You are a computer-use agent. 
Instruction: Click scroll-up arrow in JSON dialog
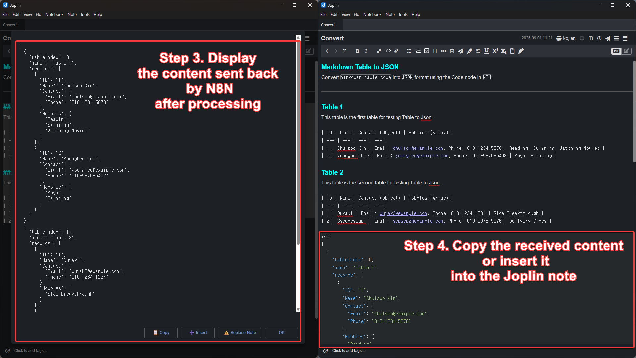click(x=298, y=38)
